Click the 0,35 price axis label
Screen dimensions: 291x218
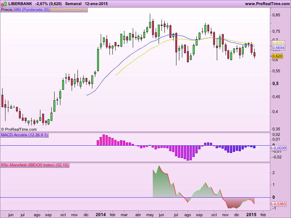coord(276,129)
